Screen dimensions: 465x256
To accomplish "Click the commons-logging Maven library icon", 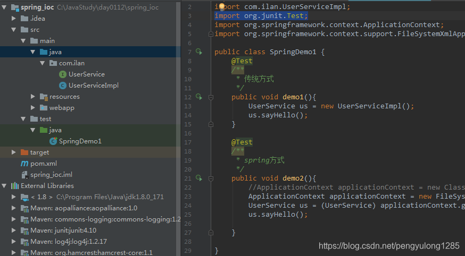I will coord(24,219).
